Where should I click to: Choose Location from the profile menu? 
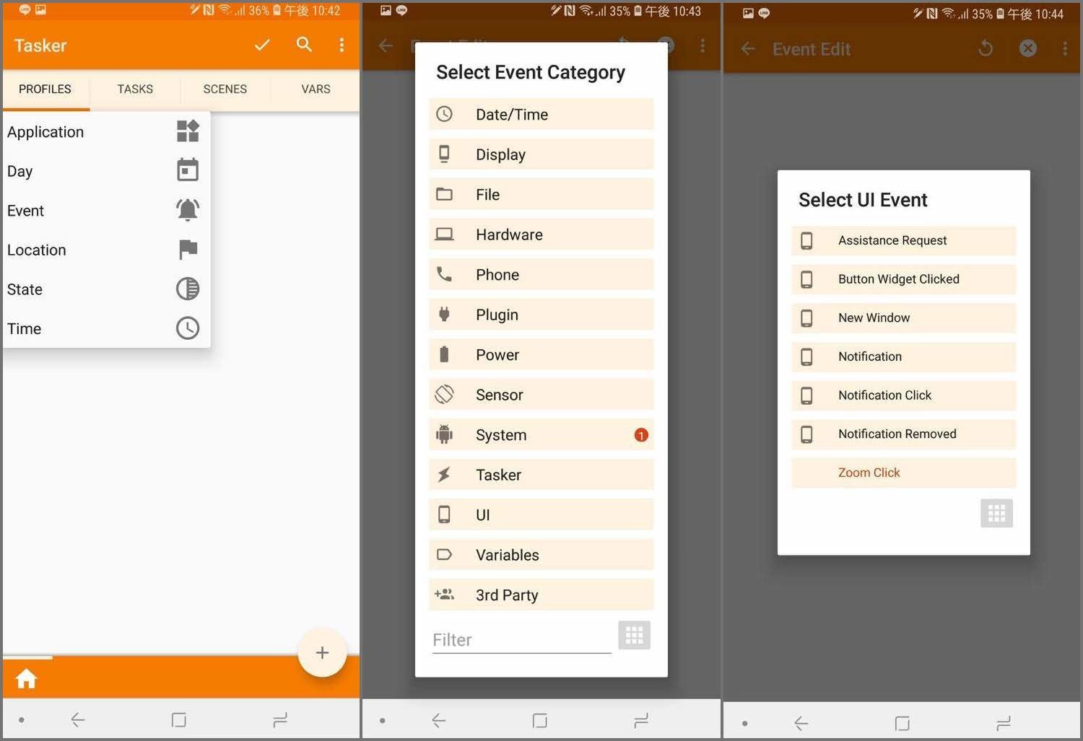(106, 250)
